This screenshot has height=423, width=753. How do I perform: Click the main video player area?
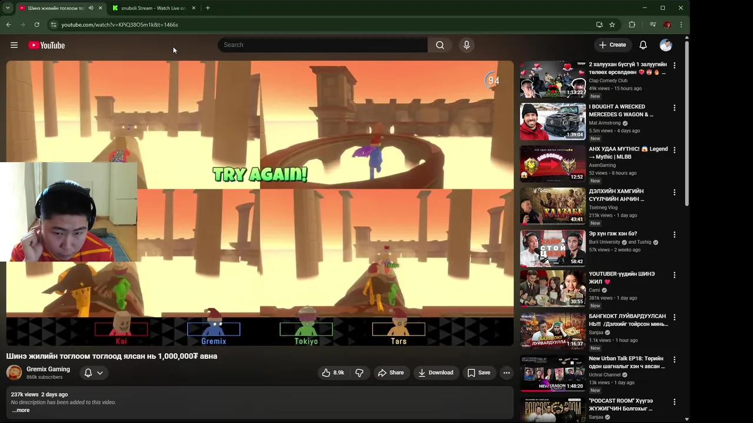click(259, 203)
